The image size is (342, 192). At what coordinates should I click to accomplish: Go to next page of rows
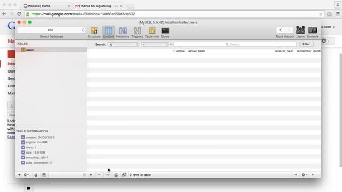(313, 175)
